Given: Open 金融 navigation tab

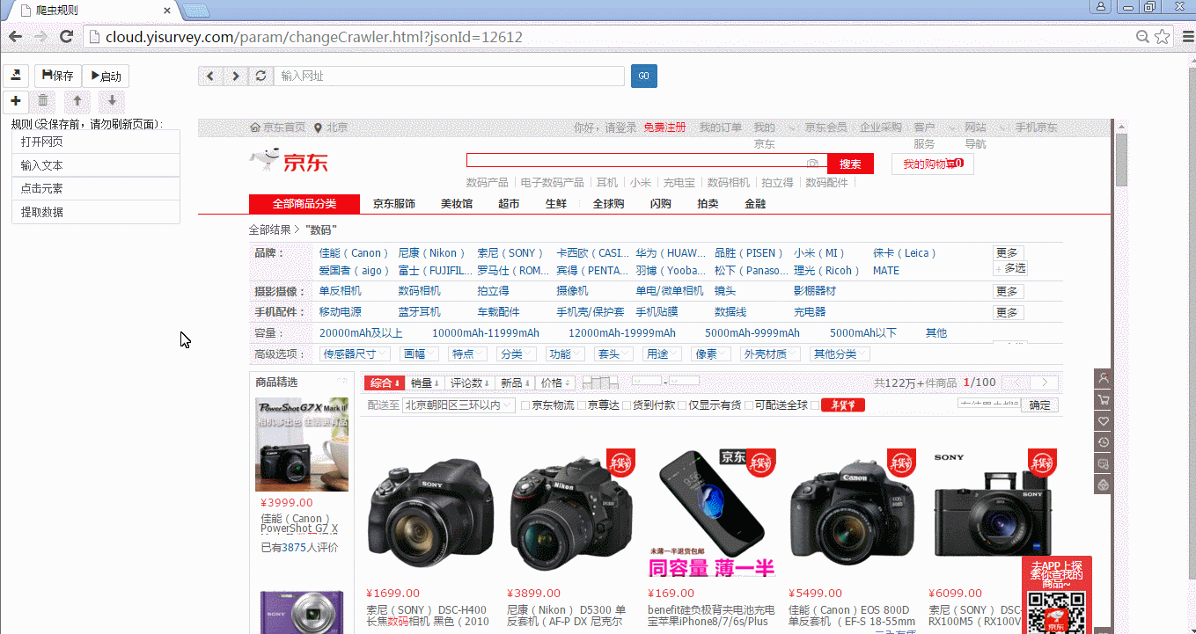Looking at the screenshot, I should coord(755,203).
